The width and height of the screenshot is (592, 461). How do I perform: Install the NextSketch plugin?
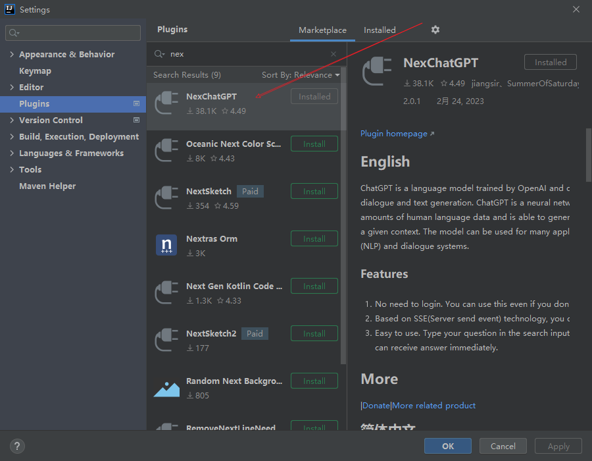click(x=314, y=191)
